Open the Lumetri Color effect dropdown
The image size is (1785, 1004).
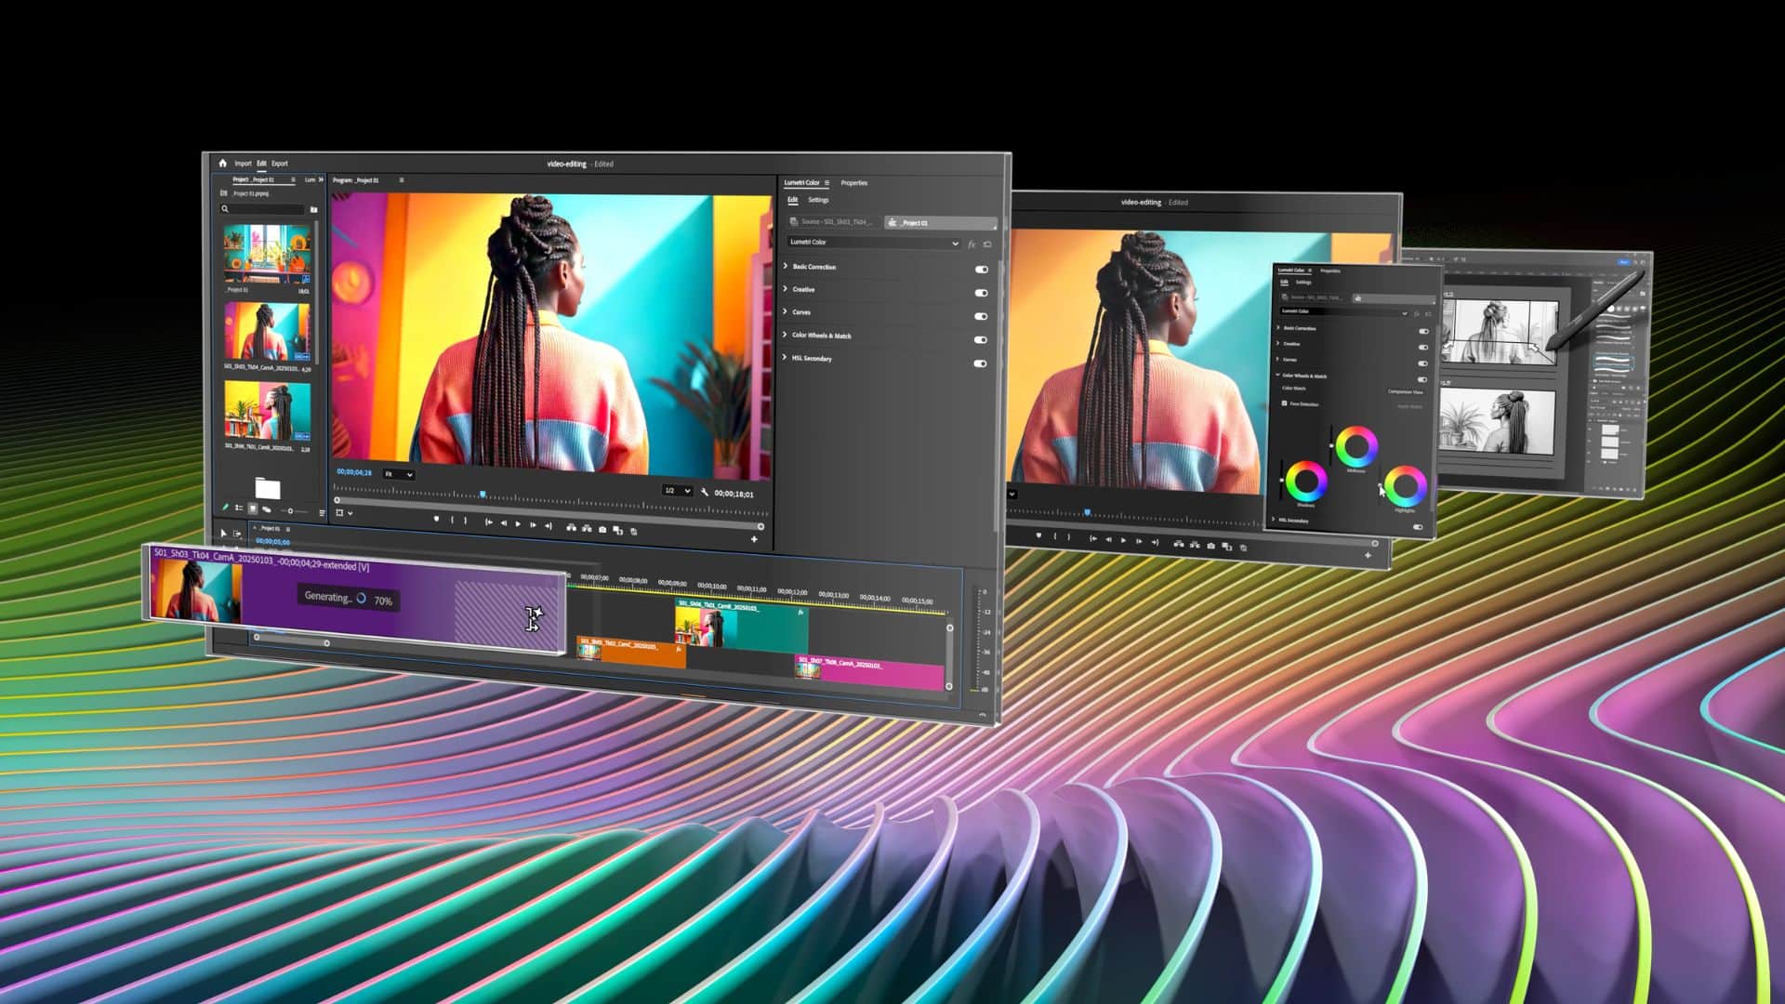(x=873, y=243)
